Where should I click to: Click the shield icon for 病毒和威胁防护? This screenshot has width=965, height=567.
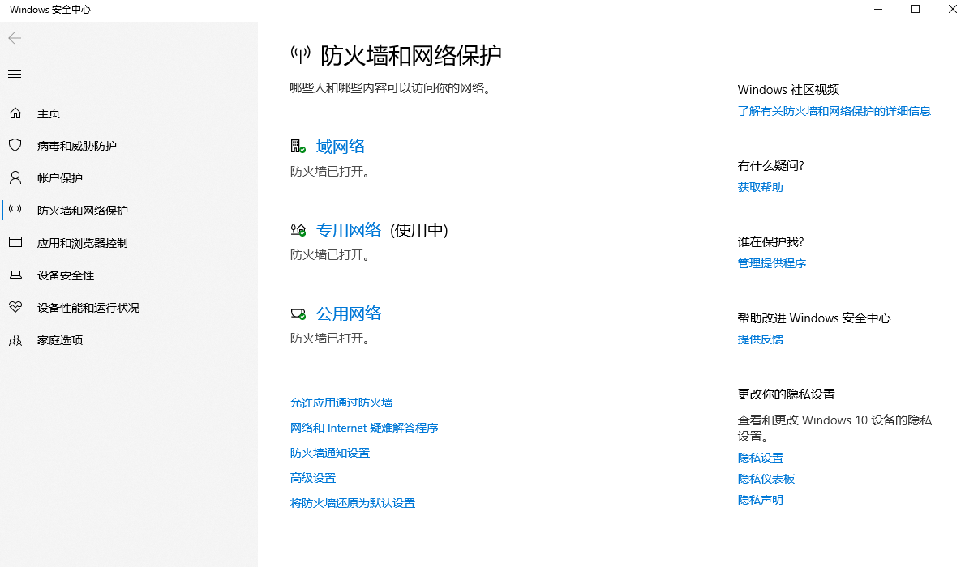pos(15,145)
